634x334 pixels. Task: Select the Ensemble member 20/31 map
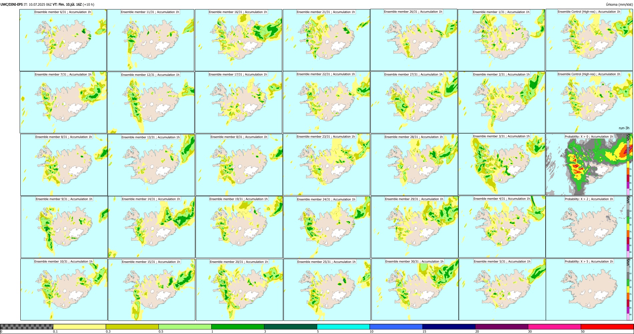240,290
